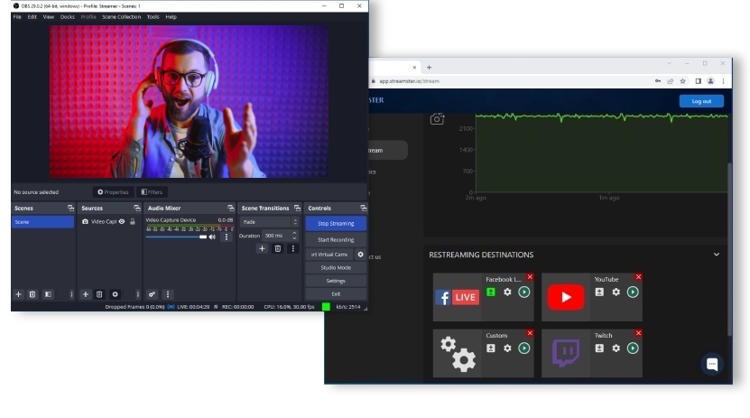Open Custom destination settings gear
The height and width of the screenshot is (418, 750).
(x=507, y=348)
